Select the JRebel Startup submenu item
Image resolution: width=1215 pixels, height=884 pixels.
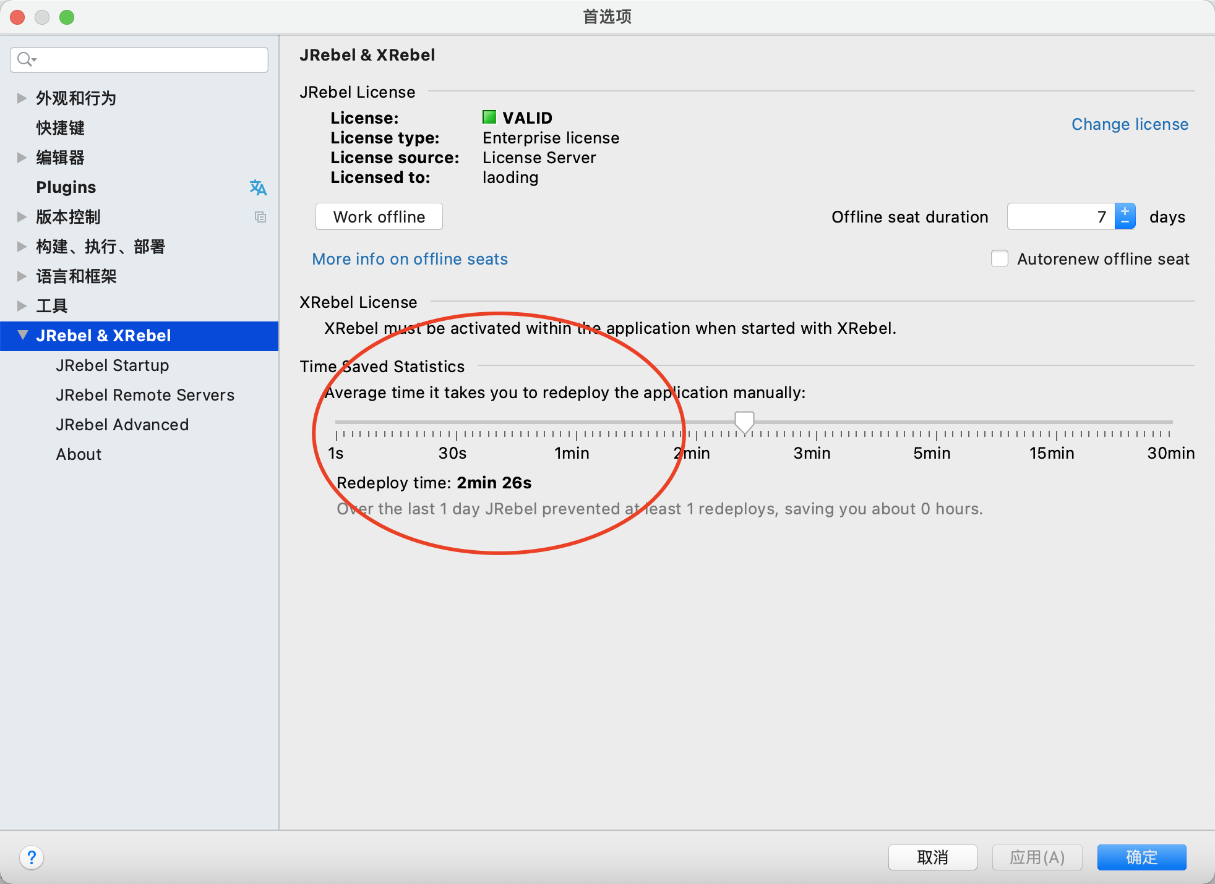[113, 365]
